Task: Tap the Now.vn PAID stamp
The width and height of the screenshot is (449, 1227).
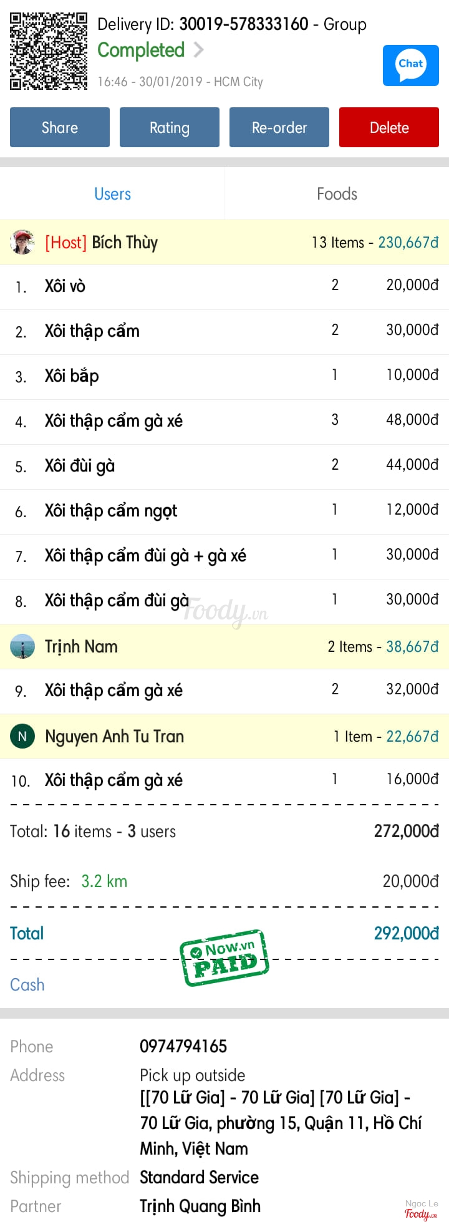Action: coord(224,958)
